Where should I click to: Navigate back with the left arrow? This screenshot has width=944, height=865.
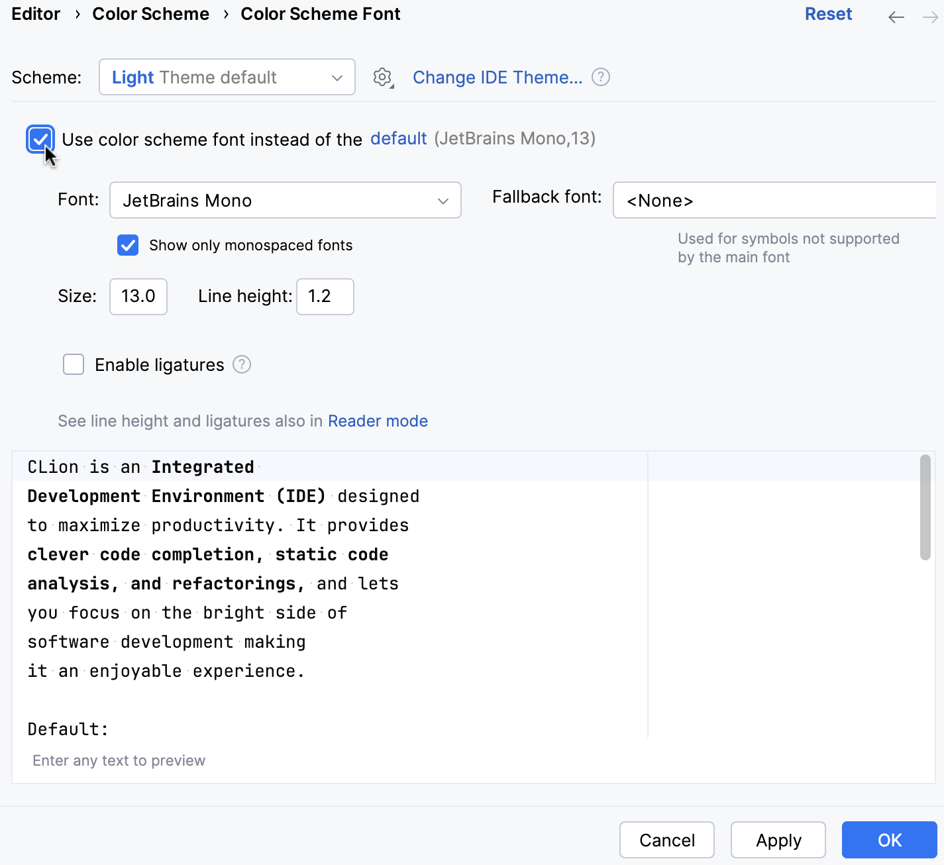click(896, 17)
